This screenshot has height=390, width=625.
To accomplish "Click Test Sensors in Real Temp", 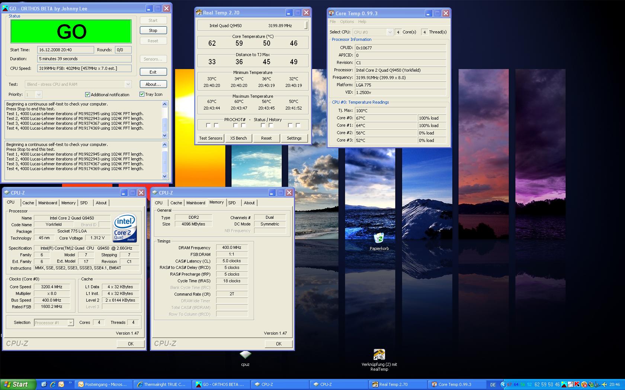I will [211, 138].
